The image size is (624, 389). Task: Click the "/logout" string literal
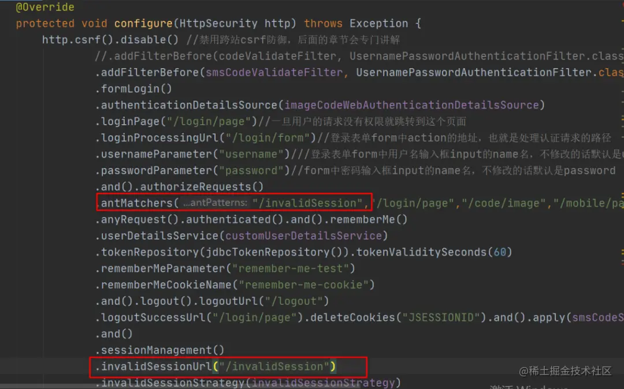(x=294, y=300)
